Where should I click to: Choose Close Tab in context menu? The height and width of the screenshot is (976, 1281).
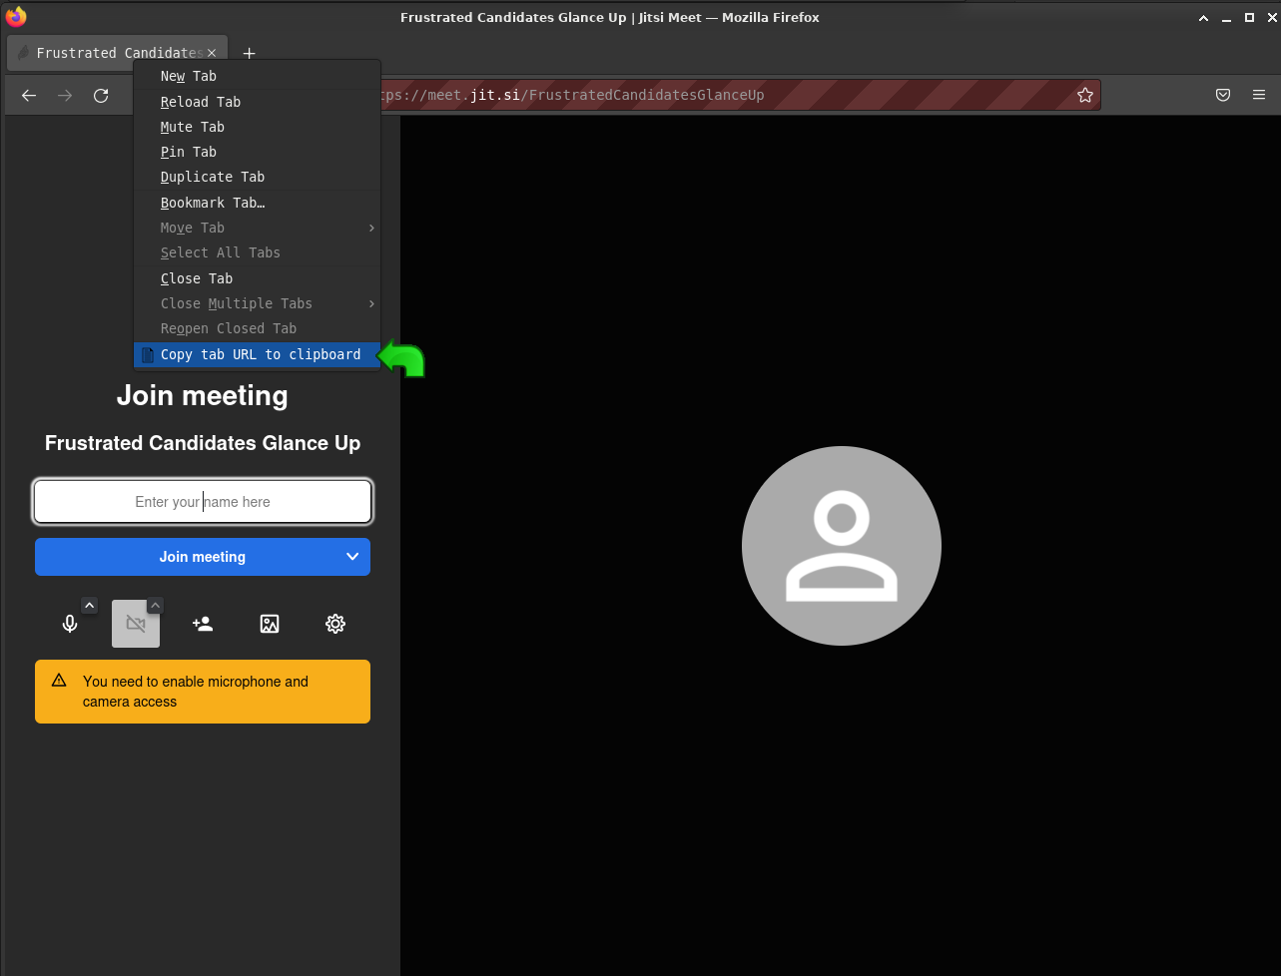click(257, 278)
